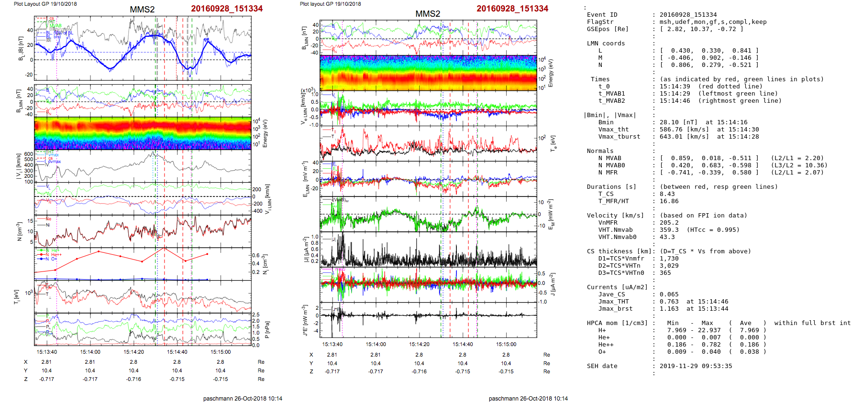Viewport: 863px width, 402px height.
Task: Click the 'LMN coords' heading
Action: point(606,43)
